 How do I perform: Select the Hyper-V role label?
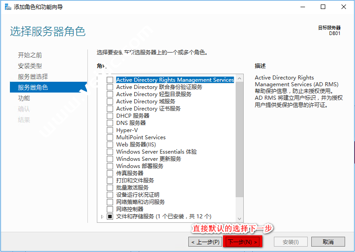coord(127,130)
